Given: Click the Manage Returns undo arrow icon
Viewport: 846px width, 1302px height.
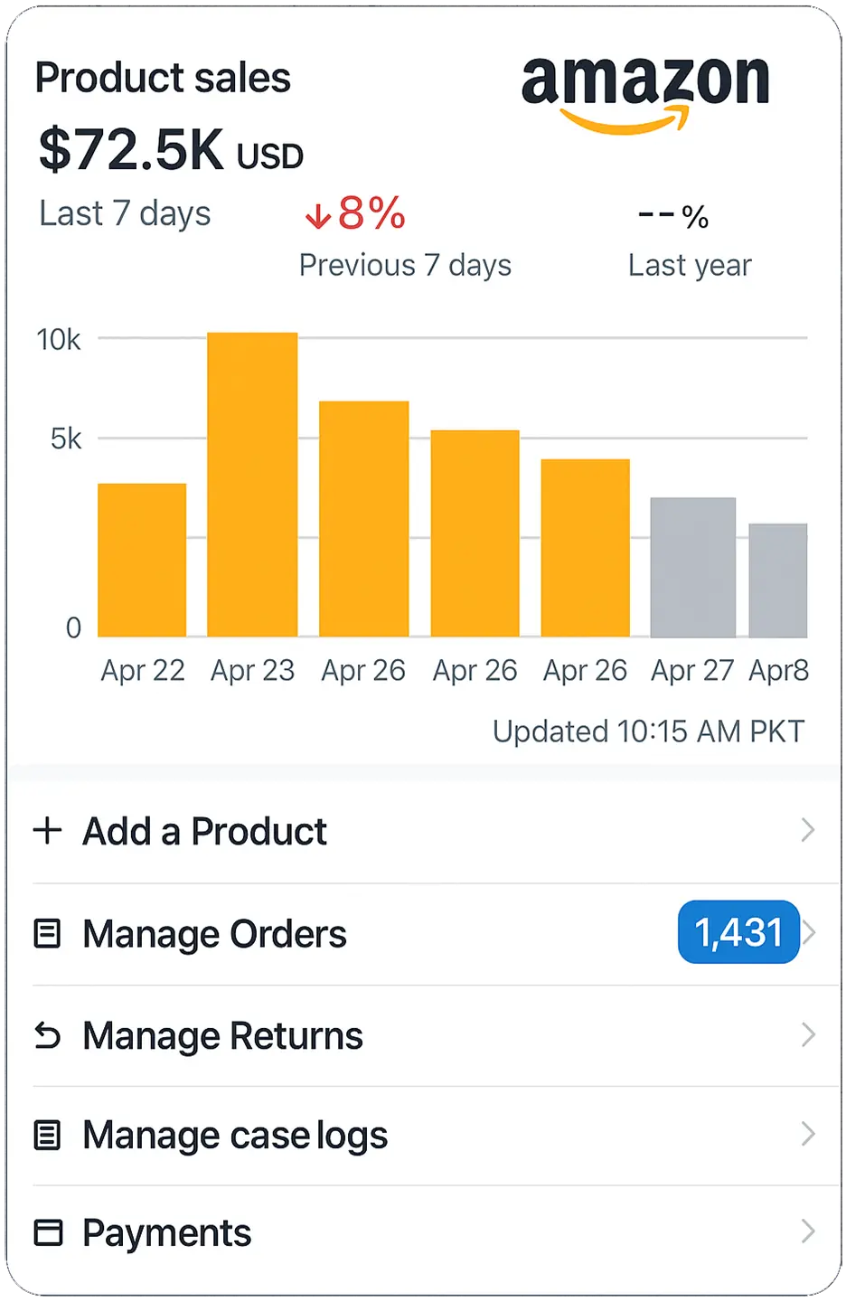Looking at the screenshot, I should click(47, 1035).
